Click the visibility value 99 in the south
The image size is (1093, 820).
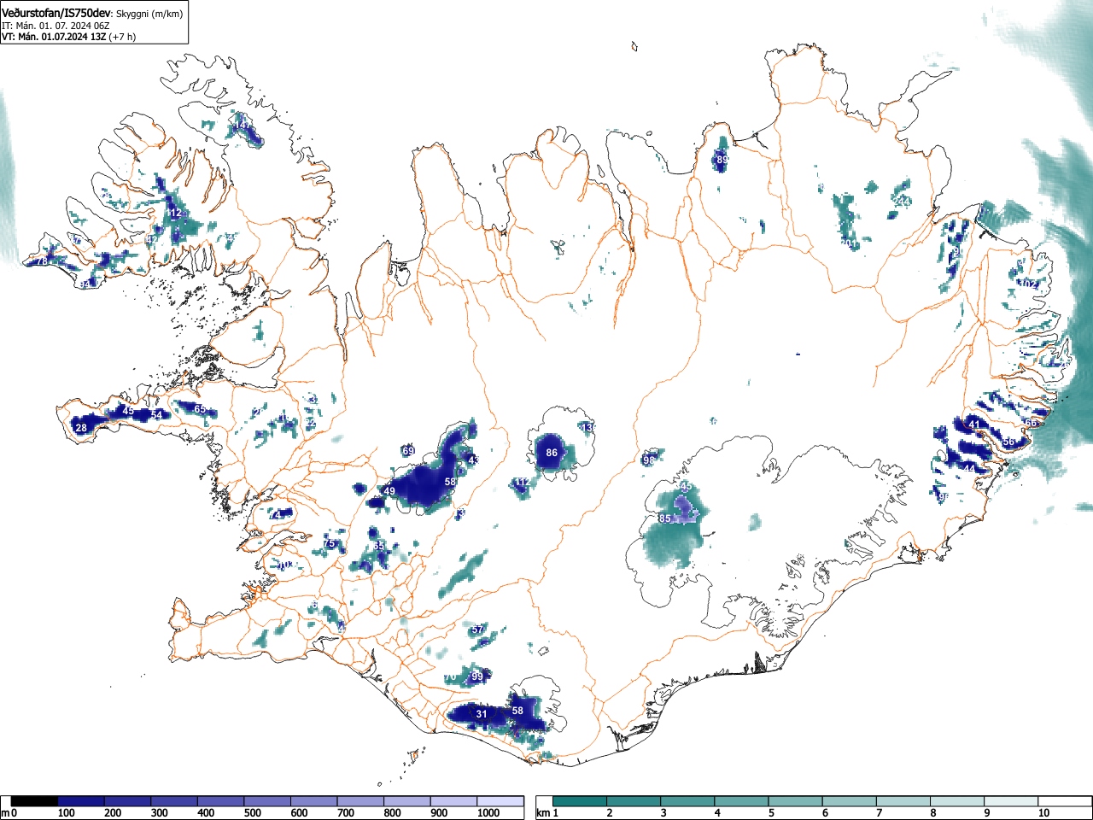(x=477, y=676)
